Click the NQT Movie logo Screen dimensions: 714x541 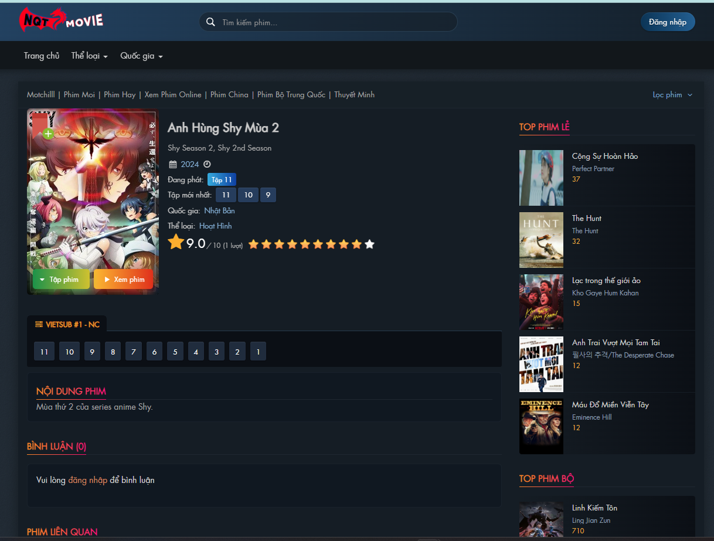click(x=61, y=21)
